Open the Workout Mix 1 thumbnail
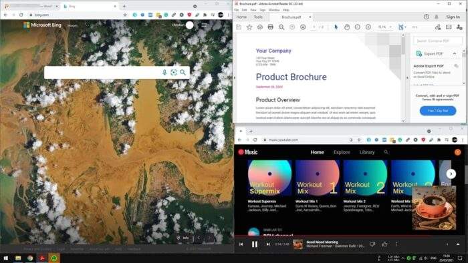 click(318, 178)
